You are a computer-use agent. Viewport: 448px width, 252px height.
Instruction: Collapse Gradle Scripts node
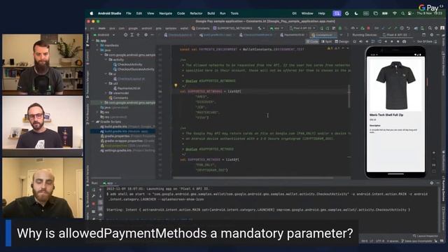93,122
